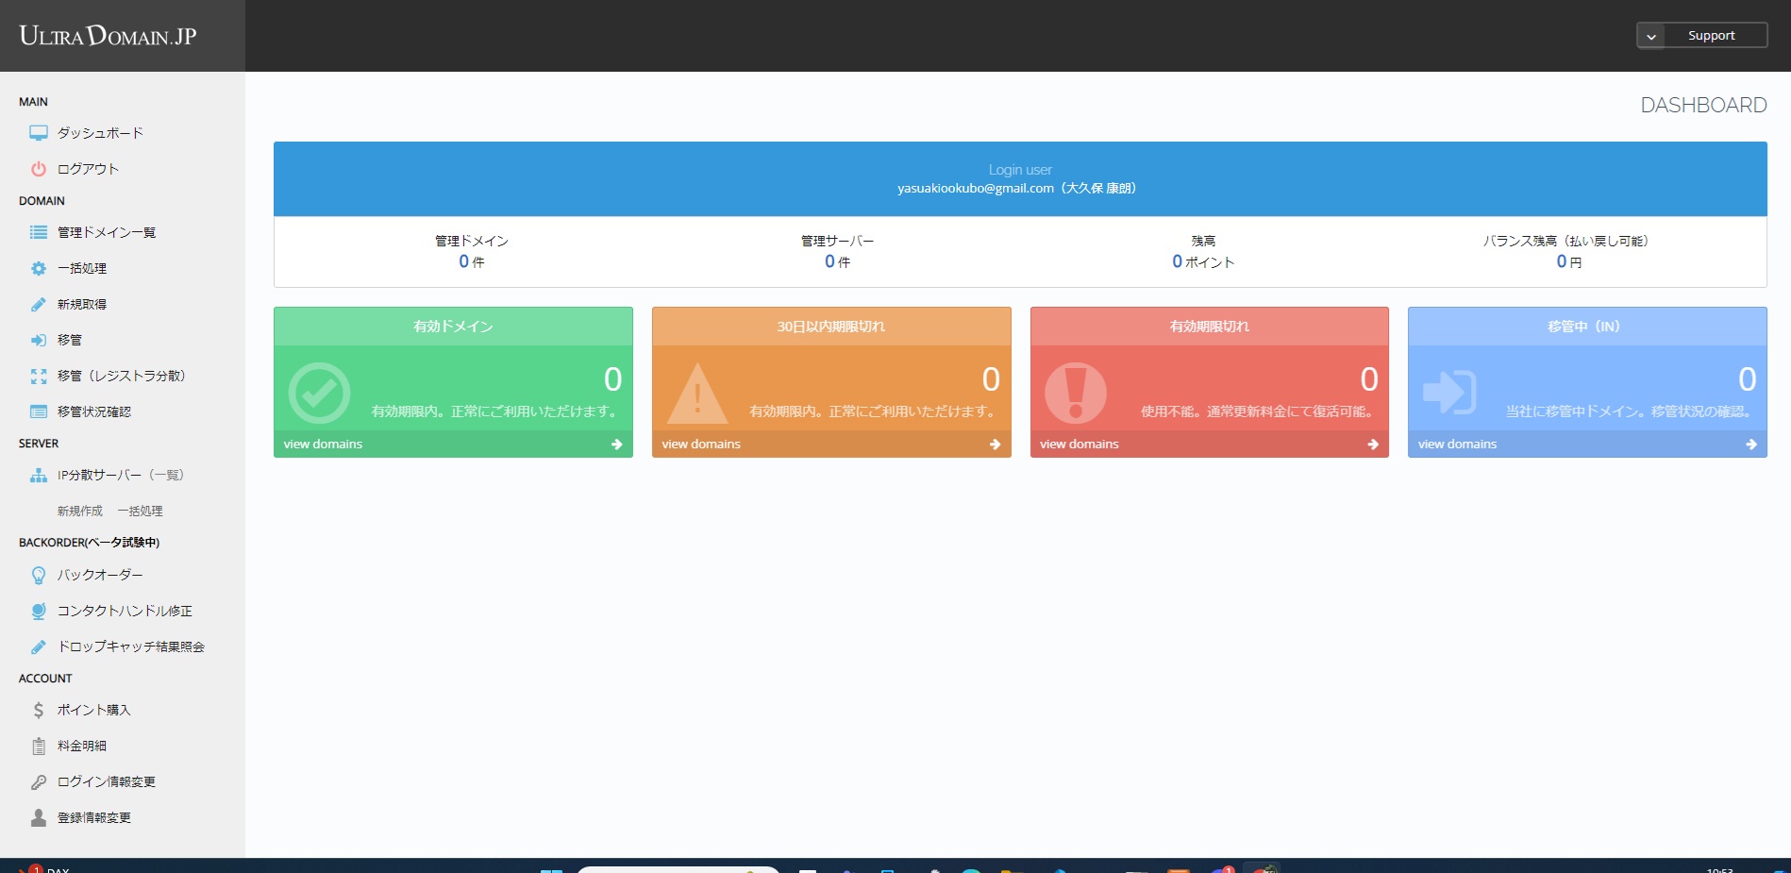The image size is (1791, 873).
Task: Click the red logout power icon
Action: 38,169
